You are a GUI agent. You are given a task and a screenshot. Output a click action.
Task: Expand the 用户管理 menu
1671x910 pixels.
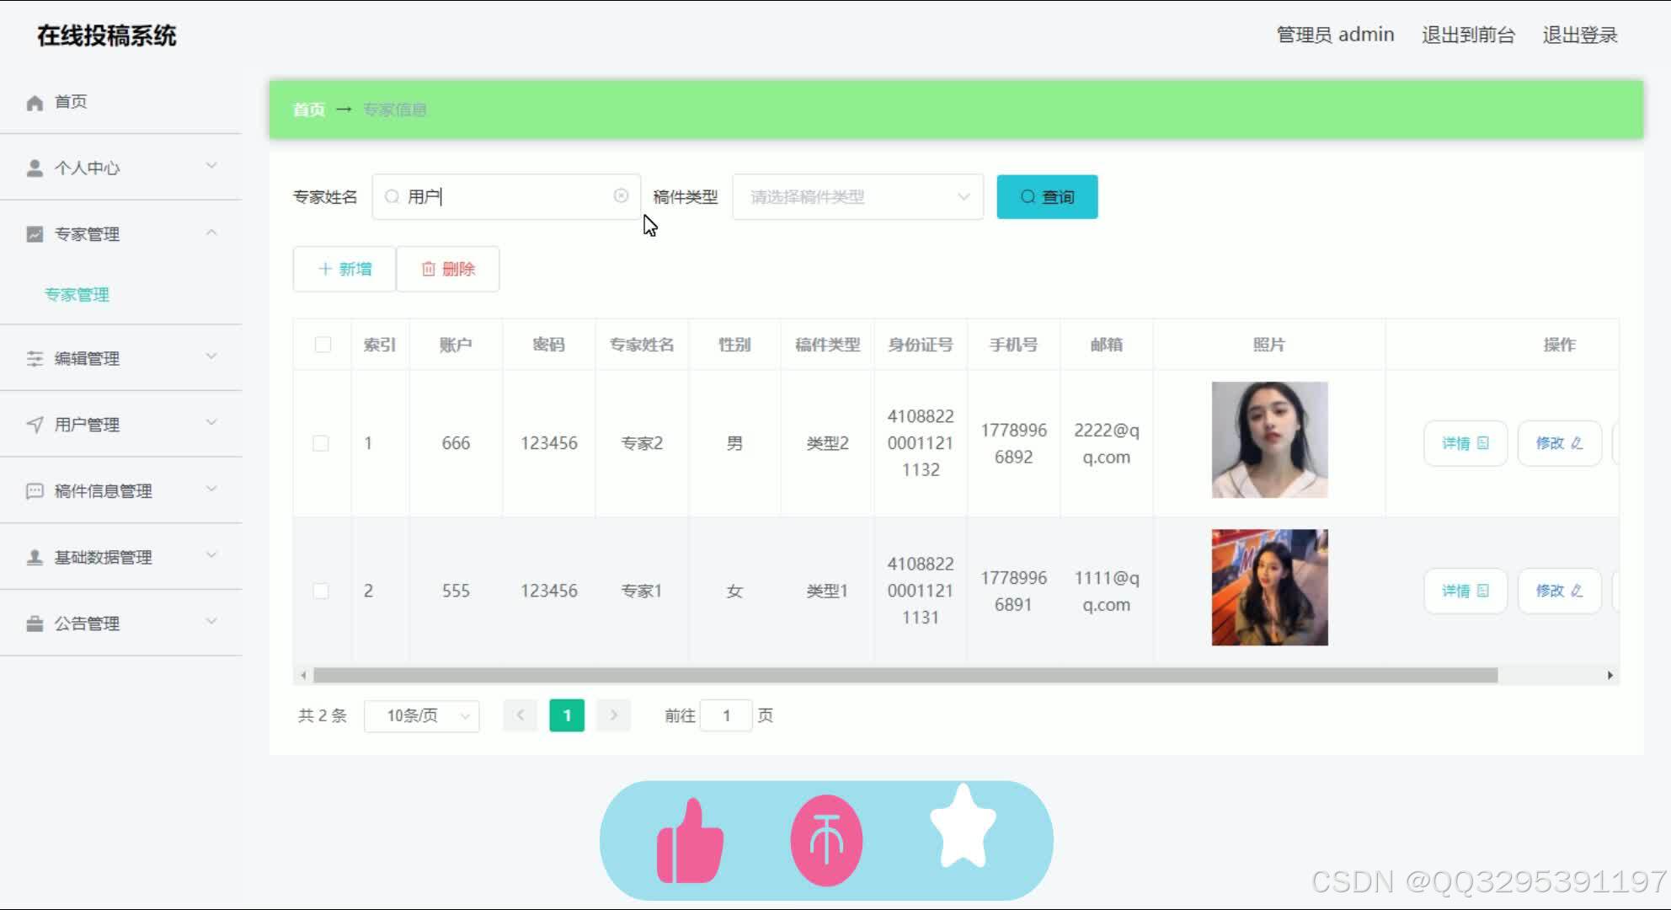[211, 422]
